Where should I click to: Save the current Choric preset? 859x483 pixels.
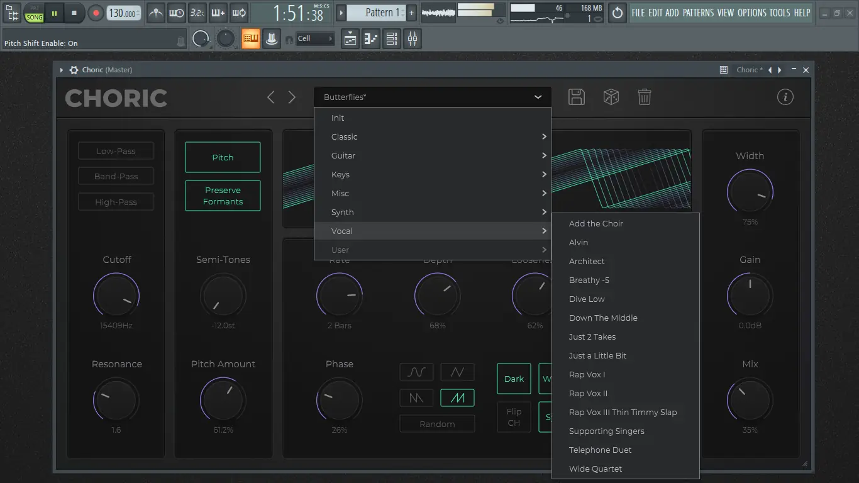click(x=576, y=97)
